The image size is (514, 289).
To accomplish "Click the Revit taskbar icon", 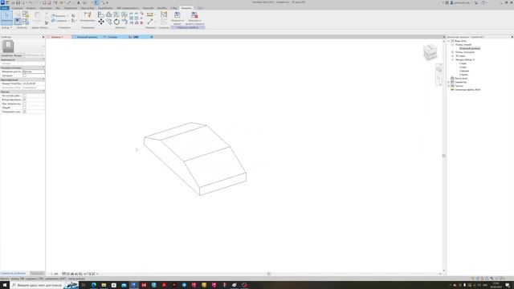I will point(134,285).
